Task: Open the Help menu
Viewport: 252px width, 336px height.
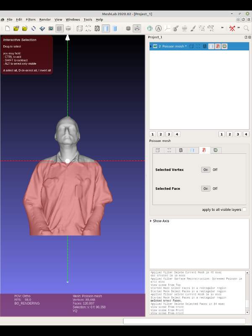Action: tap(99, 19)
